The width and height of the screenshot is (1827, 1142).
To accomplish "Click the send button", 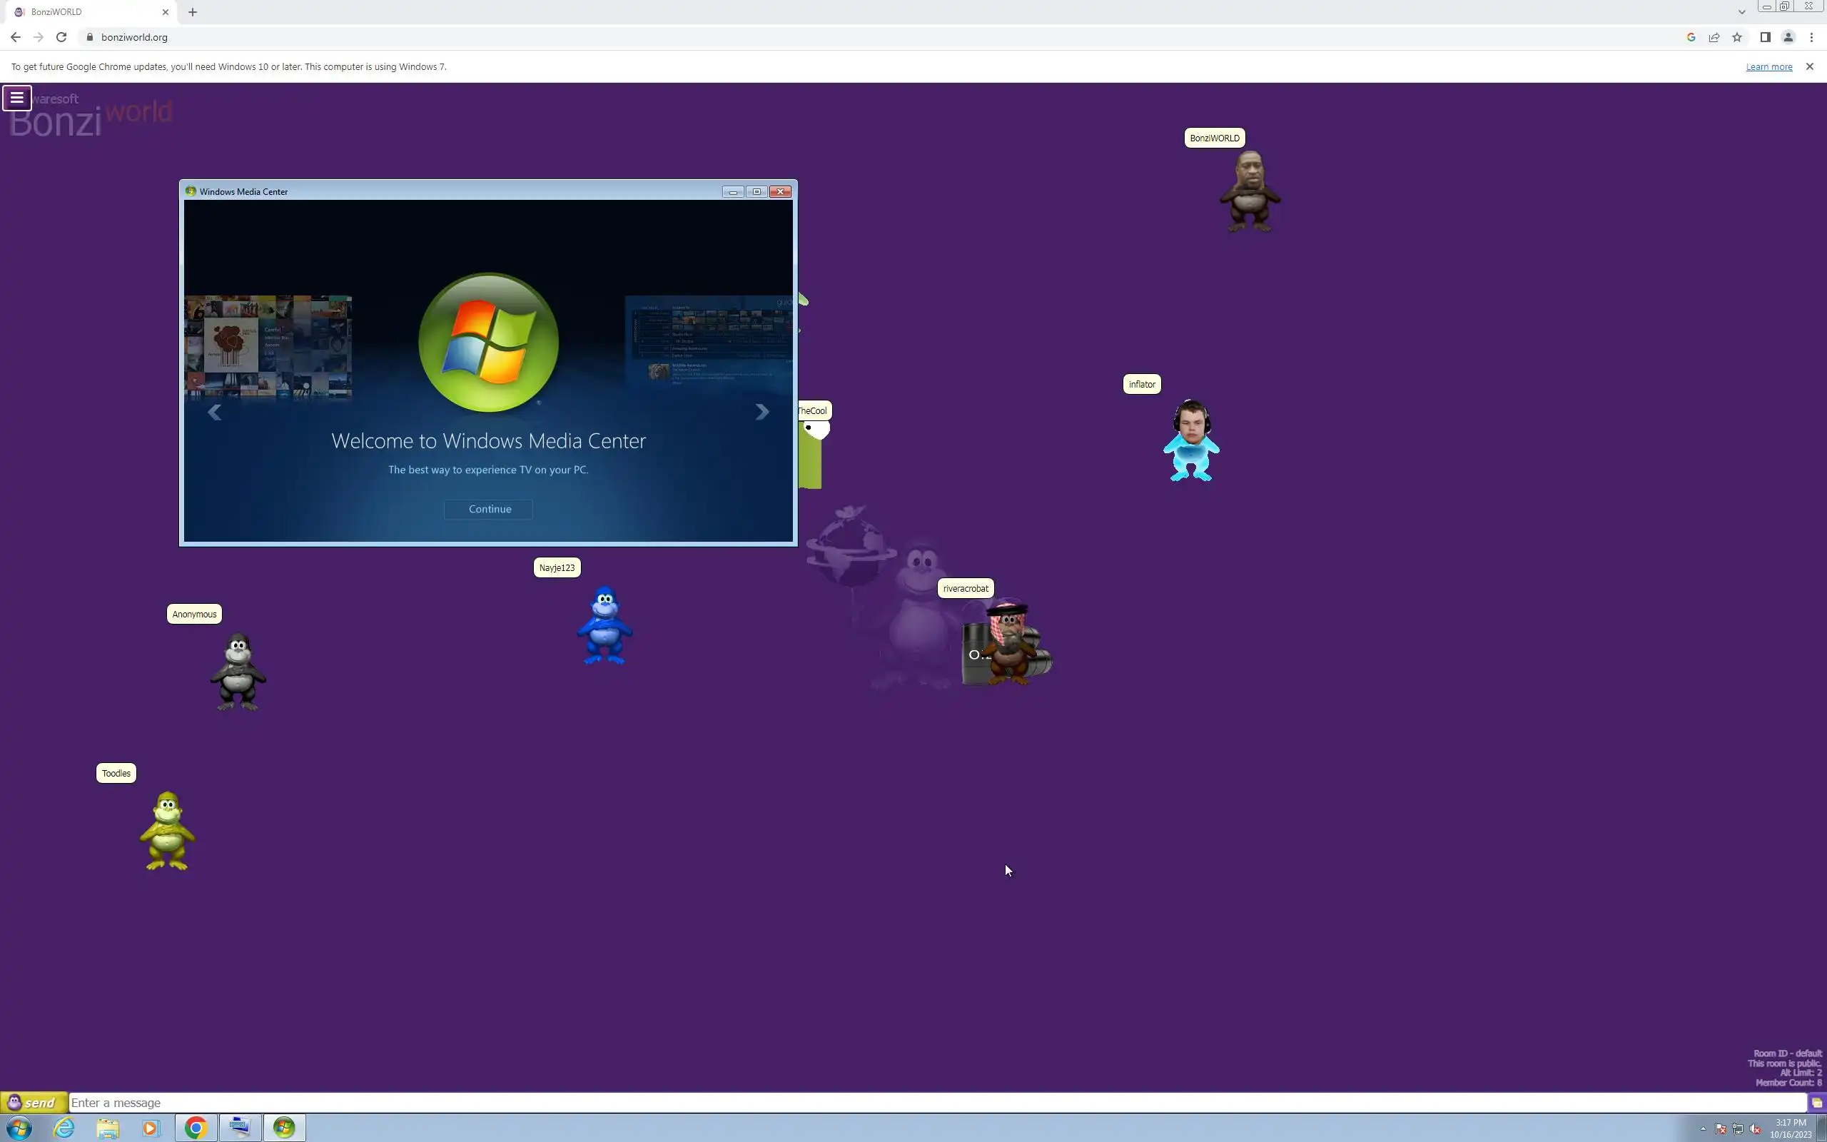I will coord(34,1102).
